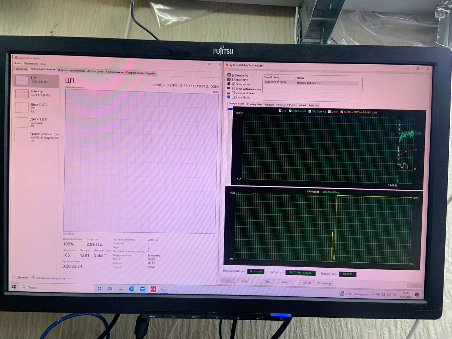Open resource monitor link in Task Manager
The width and height of the screenshot is (452, 339).
[53, 278]
